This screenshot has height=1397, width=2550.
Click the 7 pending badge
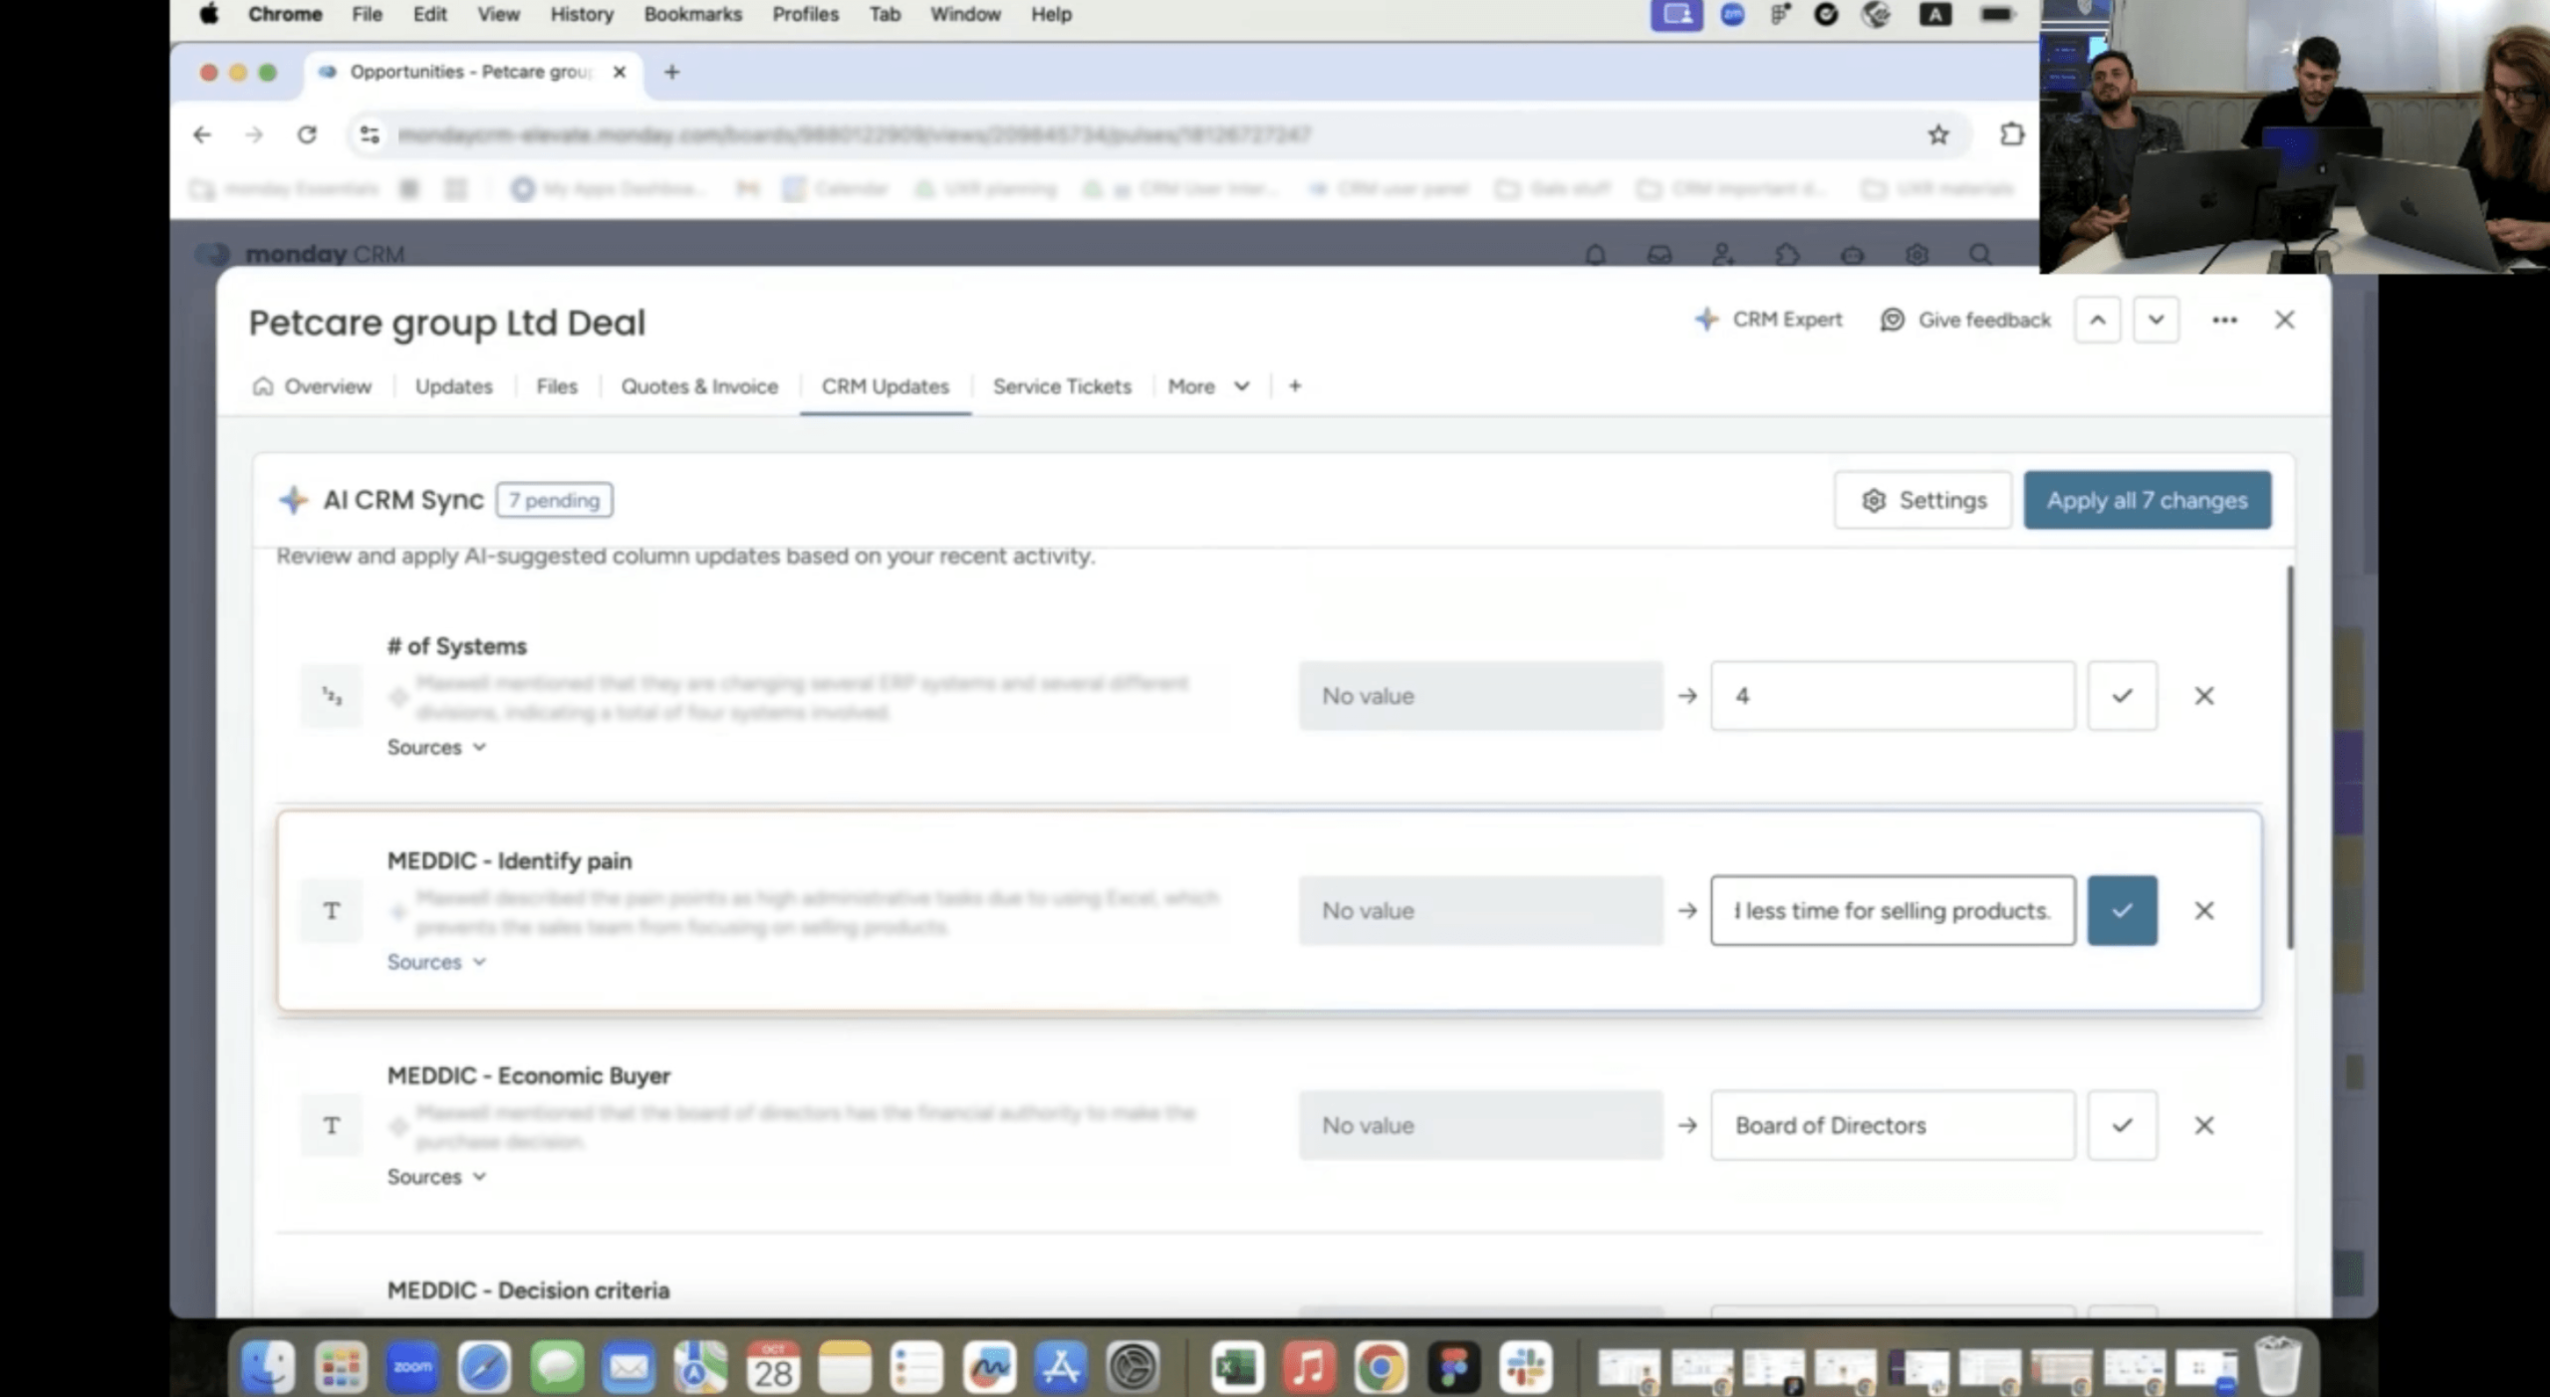(554, 500)
